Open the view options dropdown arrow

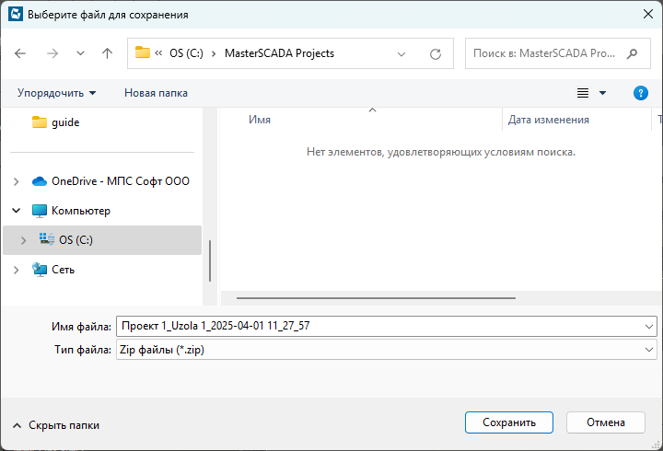602,93
